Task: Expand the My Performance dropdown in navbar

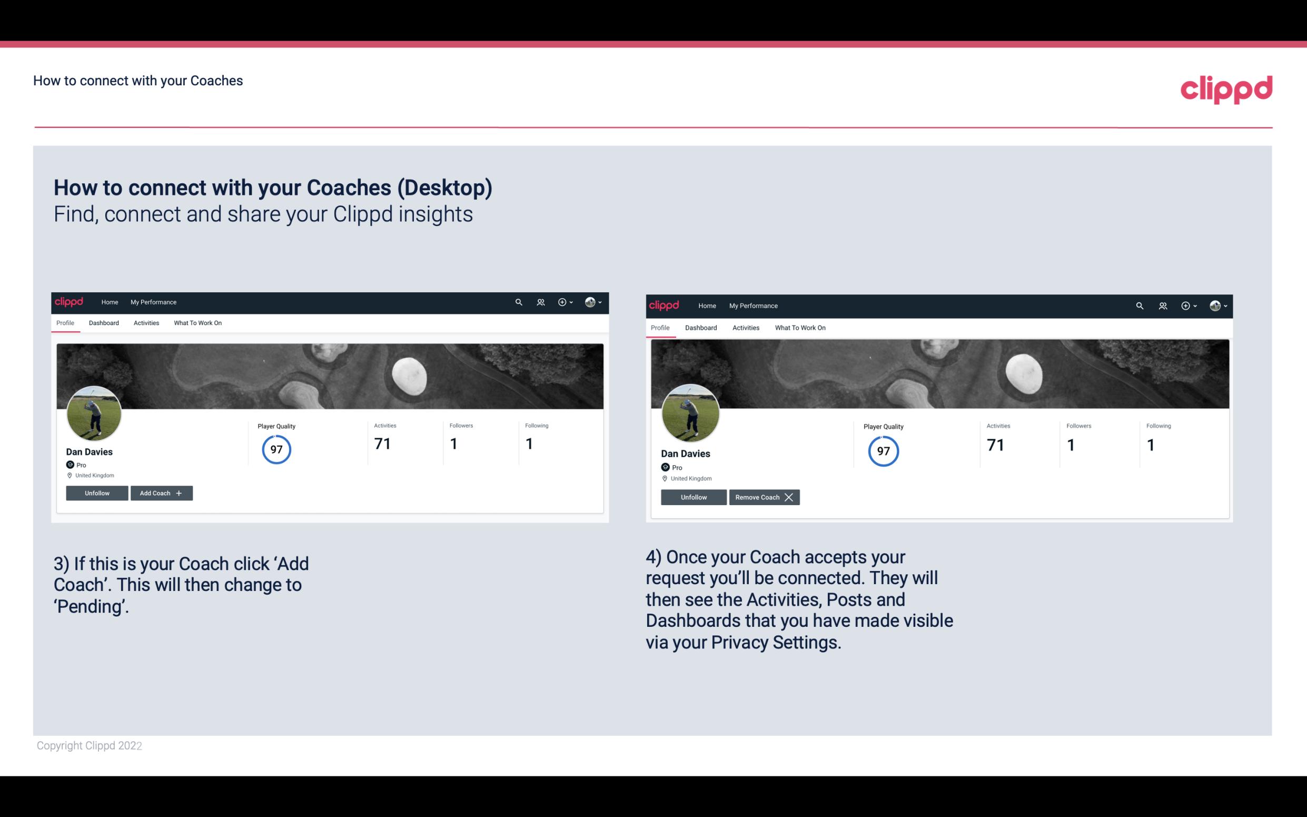Action: coord(152,301)
